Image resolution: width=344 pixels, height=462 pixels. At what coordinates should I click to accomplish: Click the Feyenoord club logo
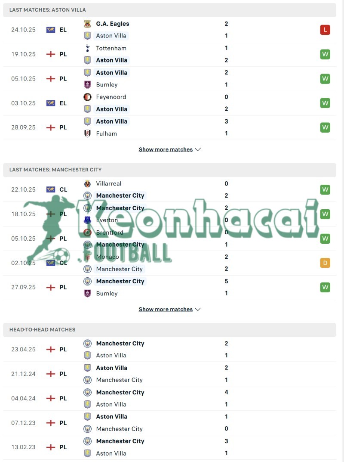pyautogui.click(x=88, y=97)
